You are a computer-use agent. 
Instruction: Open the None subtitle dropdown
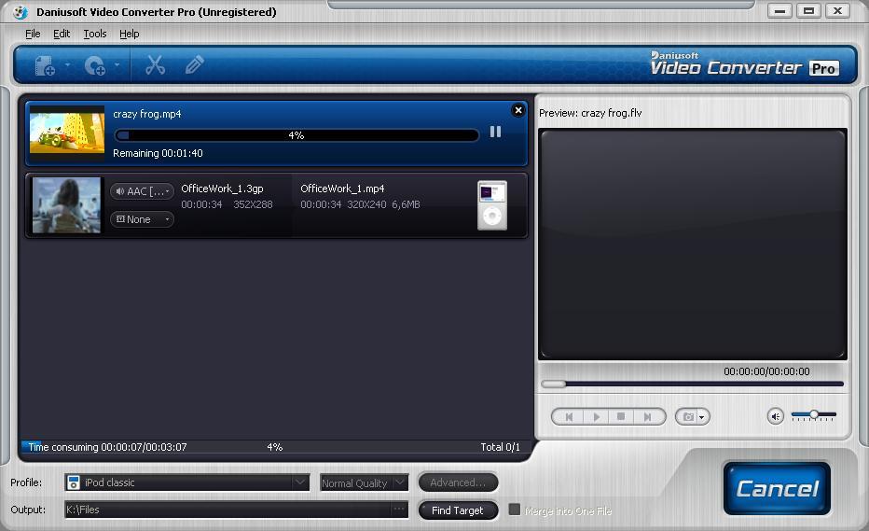click(143, 219)
